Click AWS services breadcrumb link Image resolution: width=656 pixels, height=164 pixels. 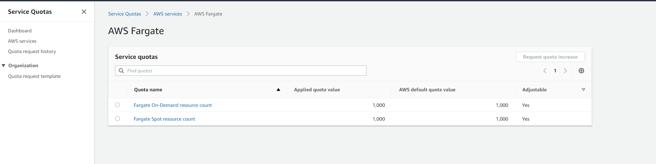[168, 14]
